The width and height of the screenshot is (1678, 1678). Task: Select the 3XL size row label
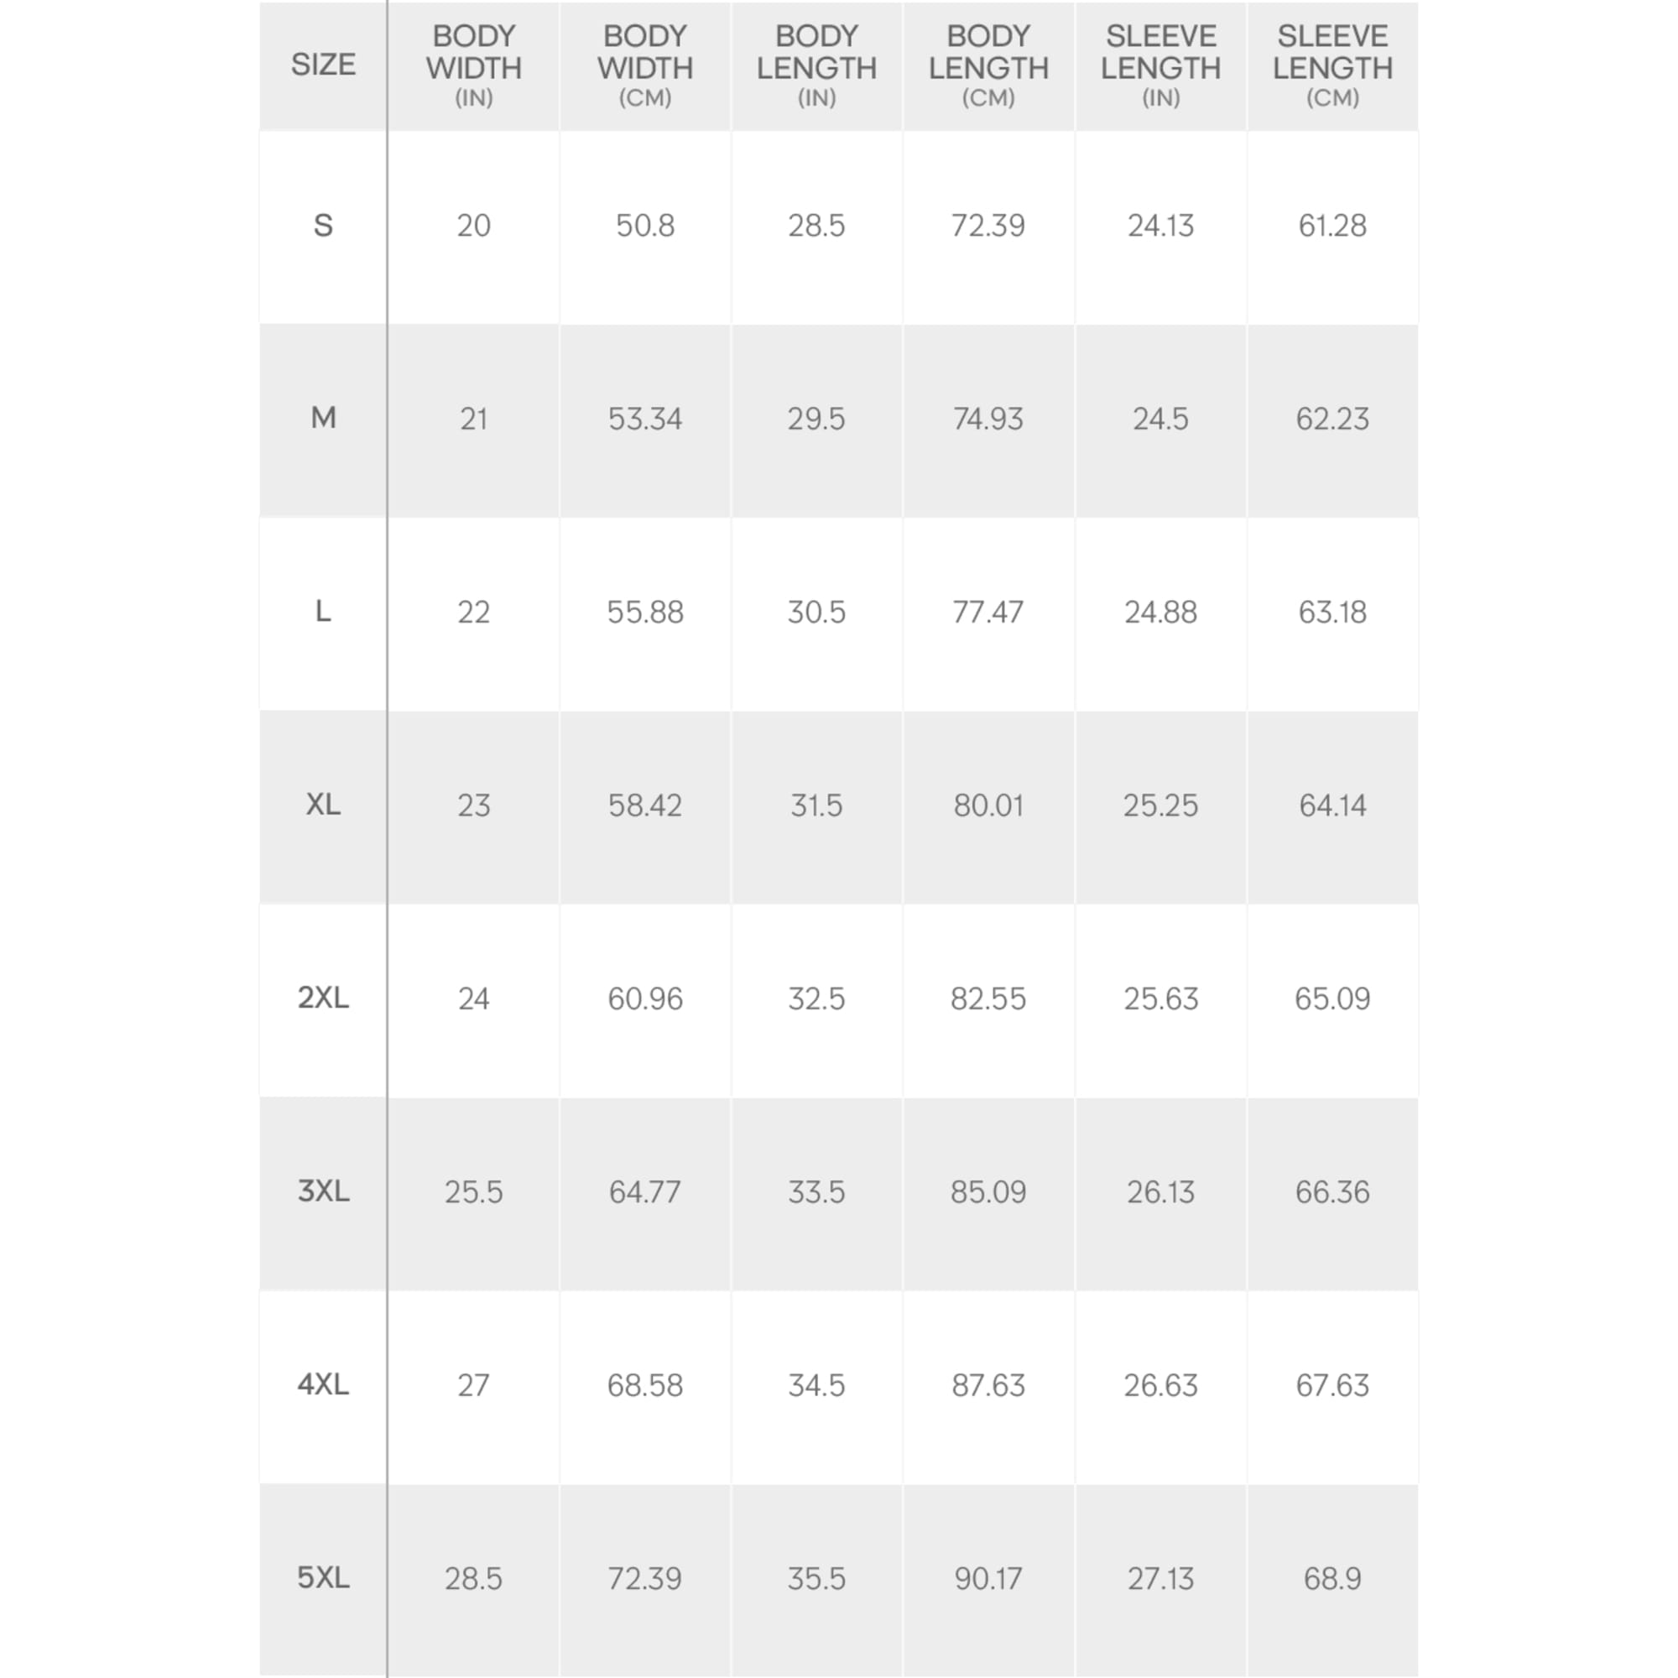323,1191
